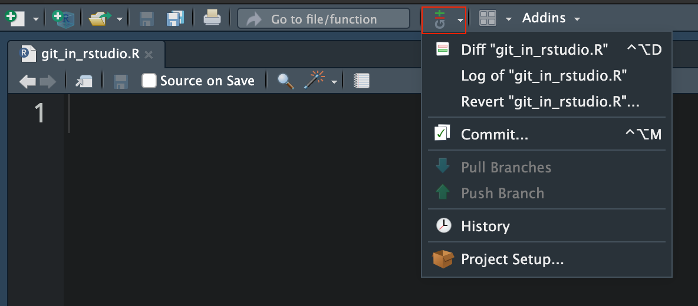Click the Compile Report notebook icon
This screenshot has height=306, width=698.
coord(361,81)
